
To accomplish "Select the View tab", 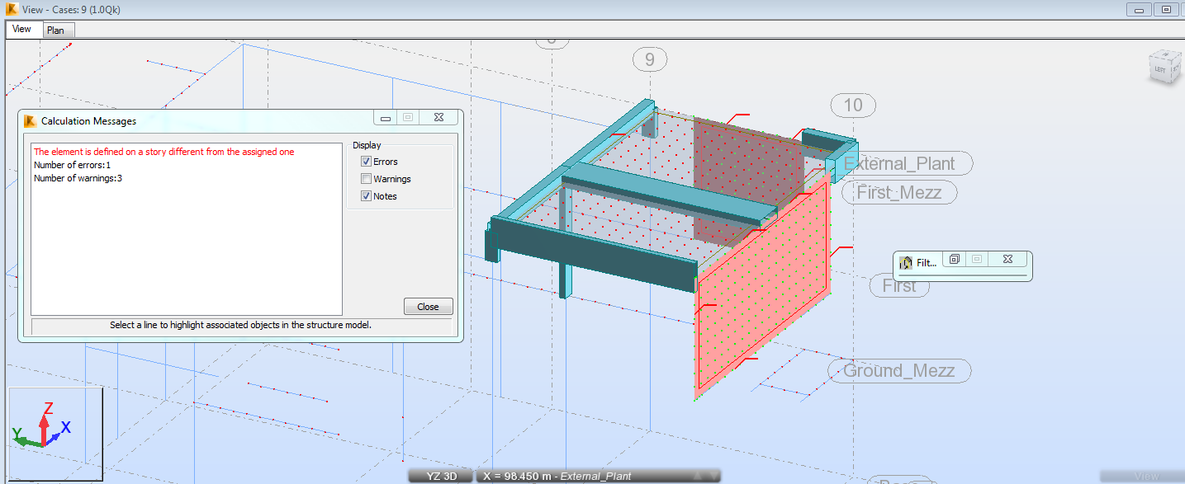I will coord(22,28).
